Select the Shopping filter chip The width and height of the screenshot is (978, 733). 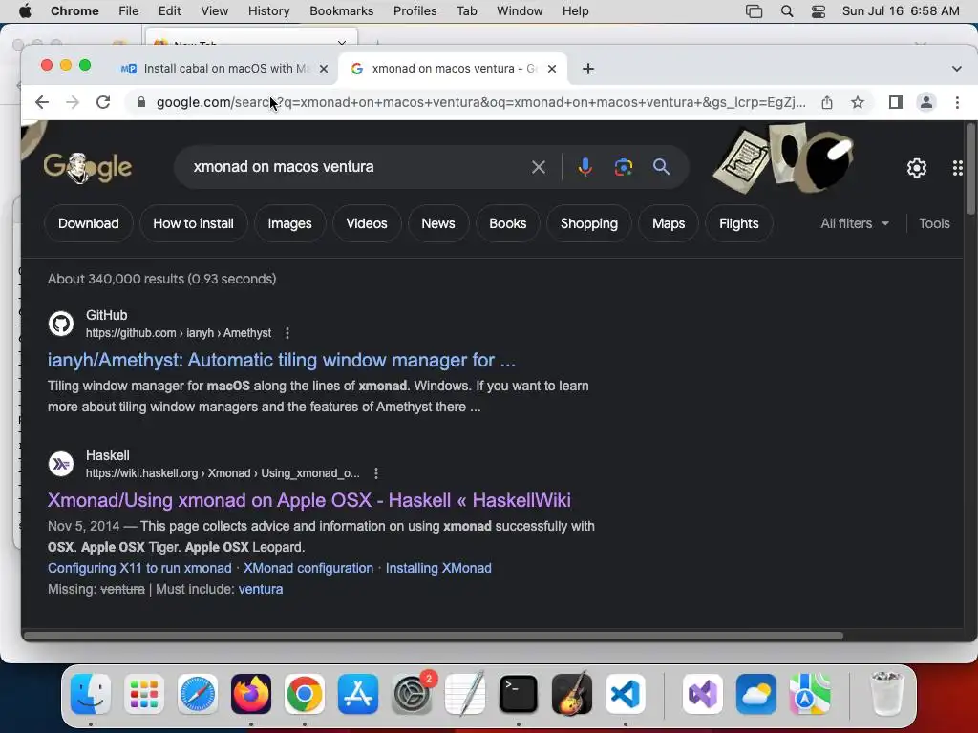point(588,223)
